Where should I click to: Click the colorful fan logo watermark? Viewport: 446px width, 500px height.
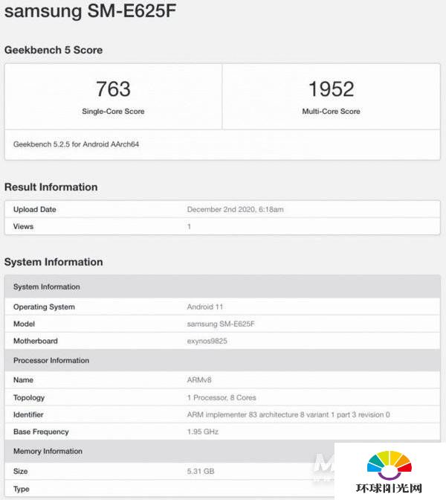click(x=390, y=465)
